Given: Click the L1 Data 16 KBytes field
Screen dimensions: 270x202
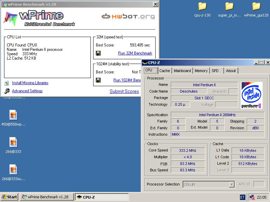Looking at the screenshot, I should 248,150.
